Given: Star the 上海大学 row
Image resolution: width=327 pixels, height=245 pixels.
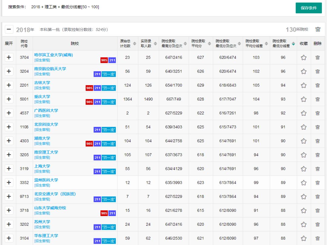Looking at the screenshot, I should point(304,169).
